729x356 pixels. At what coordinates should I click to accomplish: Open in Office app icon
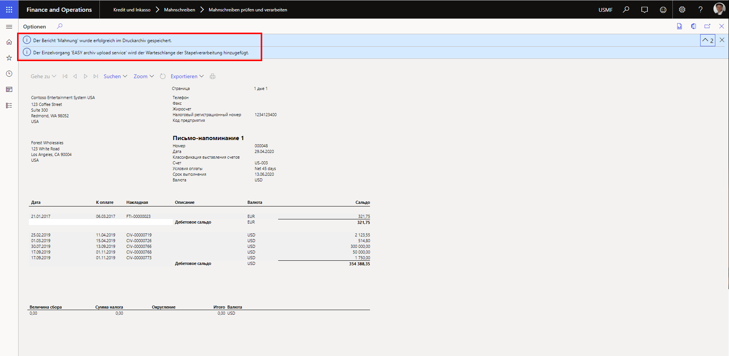pos(693,26)
